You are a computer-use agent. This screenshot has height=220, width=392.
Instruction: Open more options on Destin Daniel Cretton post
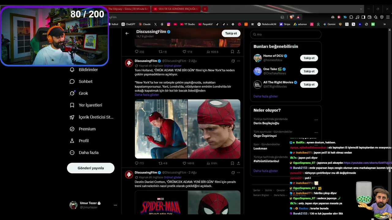(239, 172)
